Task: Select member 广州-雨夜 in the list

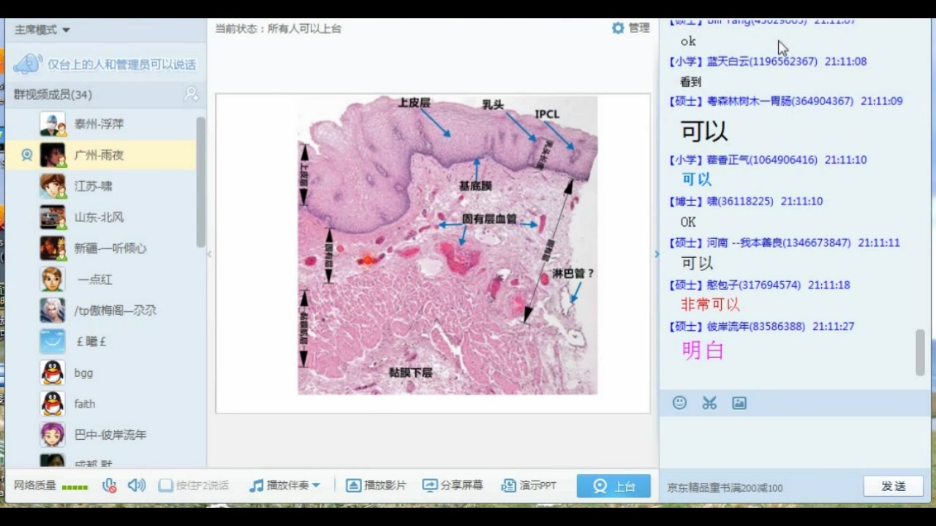Action: (99, 155)
